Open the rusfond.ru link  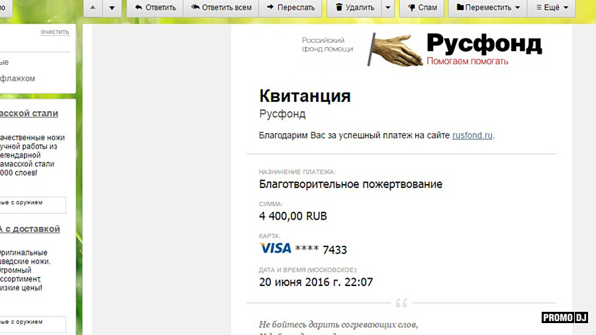(x=472, y=135)
